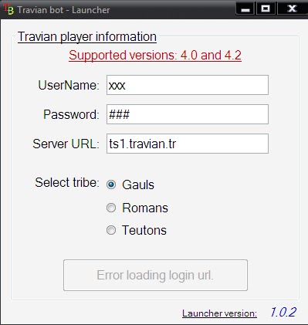Pick the Teutons tribe radio button

pyautogui.click(x=111, y=230)
